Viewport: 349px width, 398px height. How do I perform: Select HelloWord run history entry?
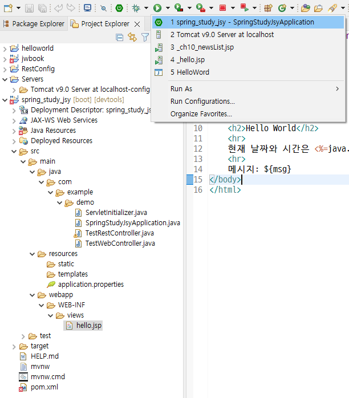coord(248,72)
